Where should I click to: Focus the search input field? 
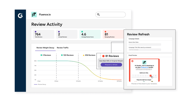coord(111,15)
